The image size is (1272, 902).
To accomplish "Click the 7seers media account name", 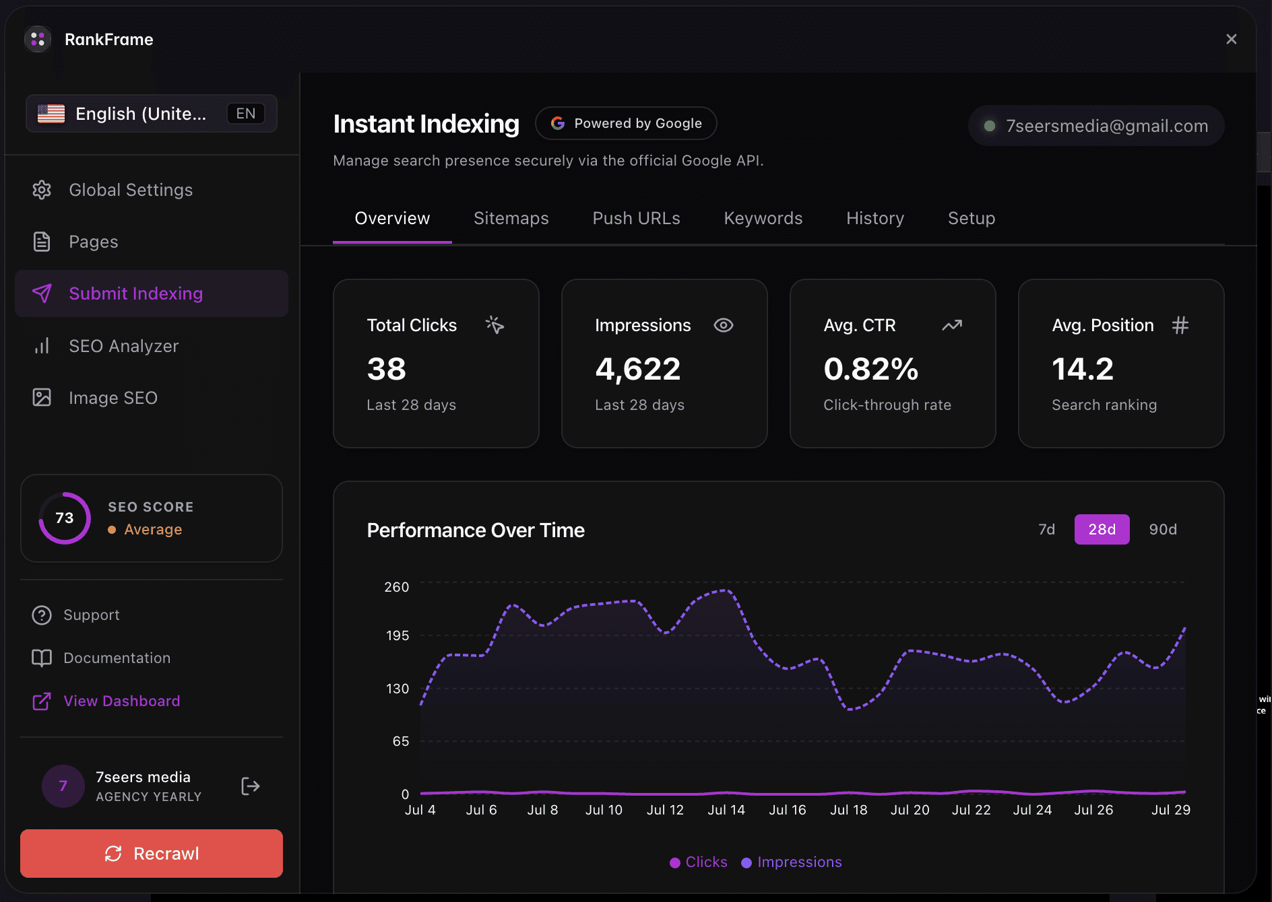I will coord(143,777).
